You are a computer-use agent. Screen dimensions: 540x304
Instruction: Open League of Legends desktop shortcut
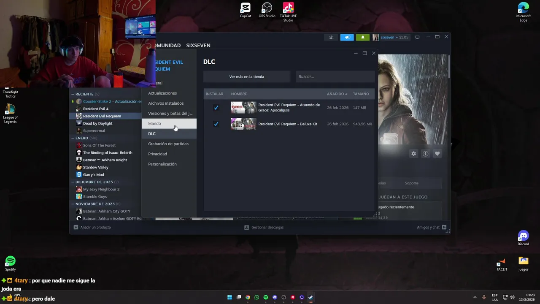(x=10, y=114)
